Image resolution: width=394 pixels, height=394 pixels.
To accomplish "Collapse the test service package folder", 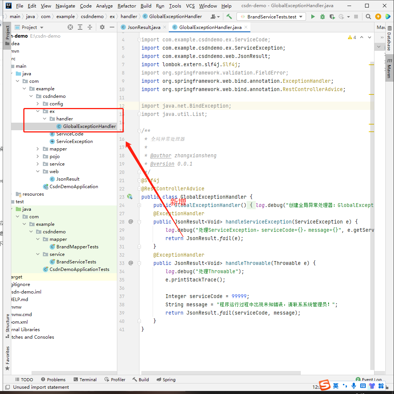I will coord(38,254).
